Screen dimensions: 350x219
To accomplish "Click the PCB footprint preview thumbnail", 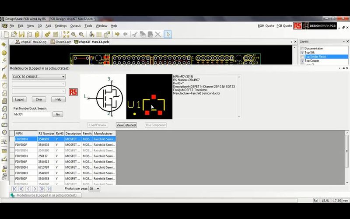I will pos(149,96).
